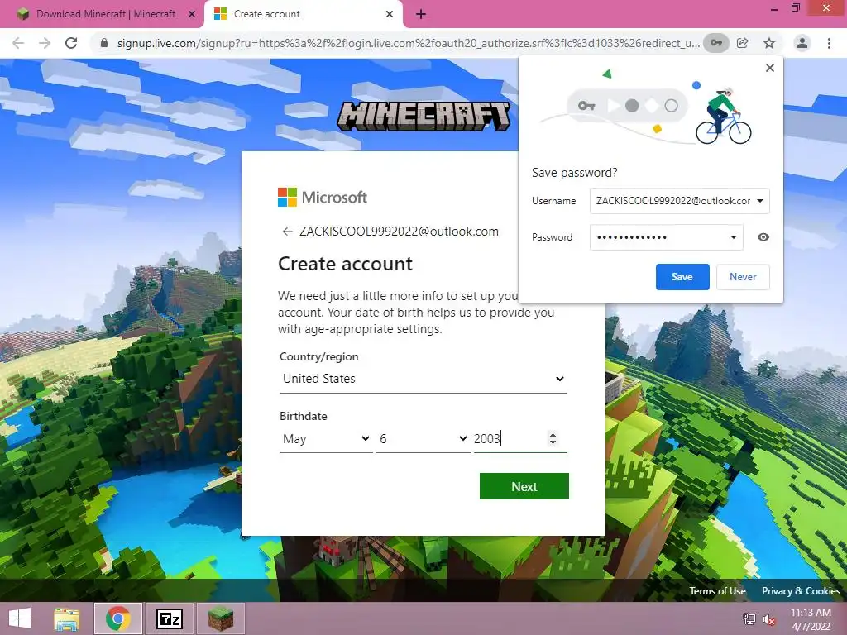The height and width of the screenshot is (635, 847).
Task: Click the back arrow beside the email address
Action: click(287, 232)
